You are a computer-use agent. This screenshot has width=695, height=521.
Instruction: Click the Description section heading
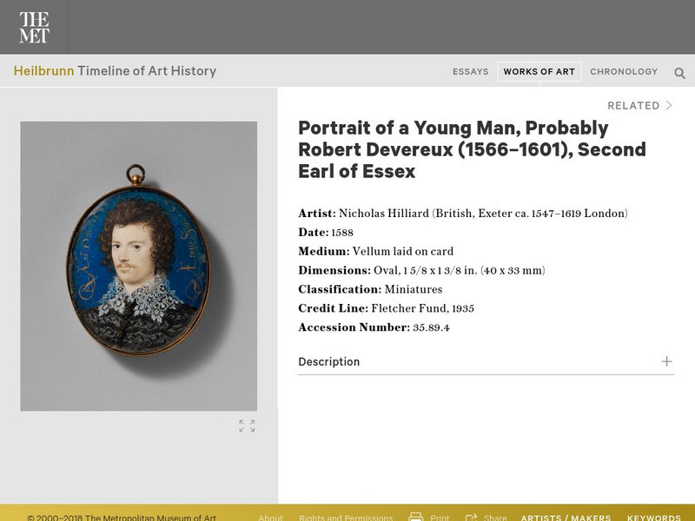click(328, 362)
